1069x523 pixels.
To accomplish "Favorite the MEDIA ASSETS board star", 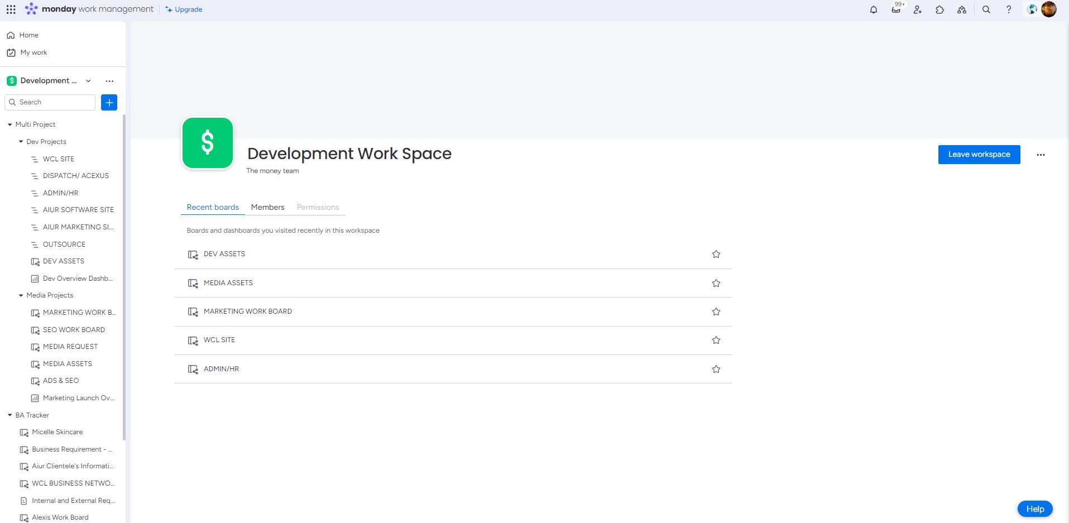I will [x=716, y=283].
